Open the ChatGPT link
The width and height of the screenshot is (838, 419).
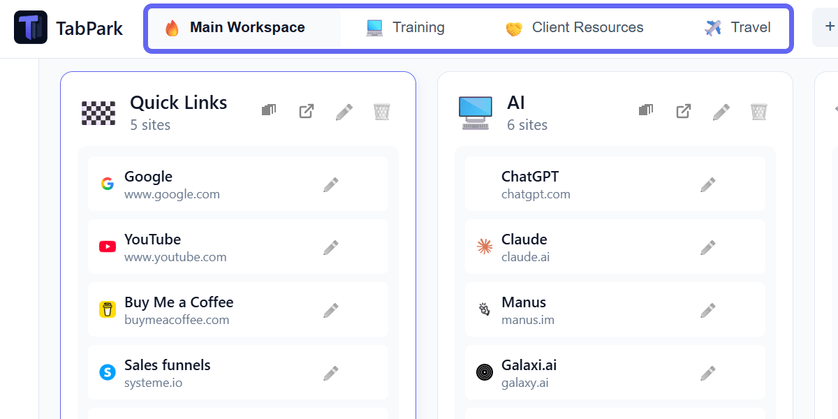click(615, 184)
